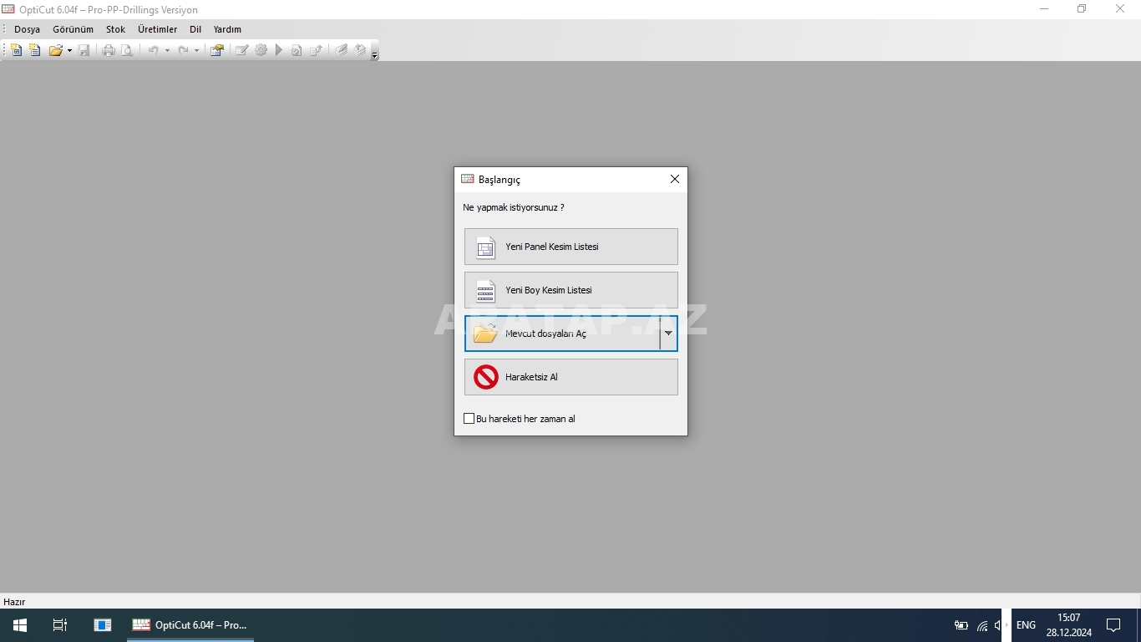Expand the Mevcut dosyaları Aç dropdown arrow
This screenshot has height=642, width=1141.
tap(668, 334)
